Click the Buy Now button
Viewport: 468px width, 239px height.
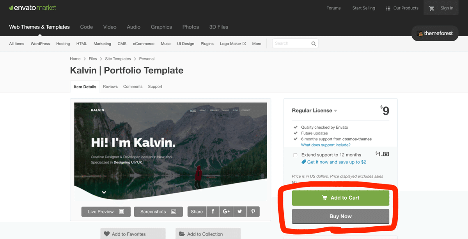coord(340,216)
